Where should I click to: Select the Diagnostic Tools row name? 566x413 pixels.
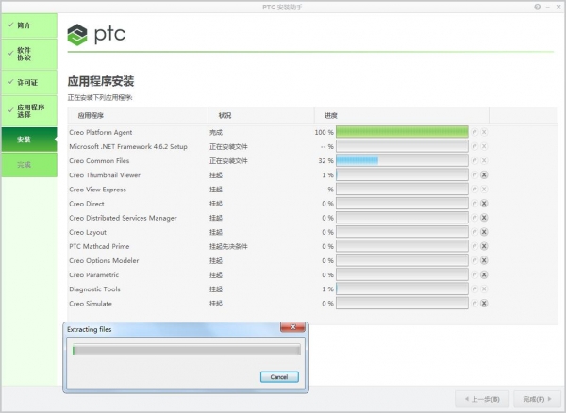[94, 289]
